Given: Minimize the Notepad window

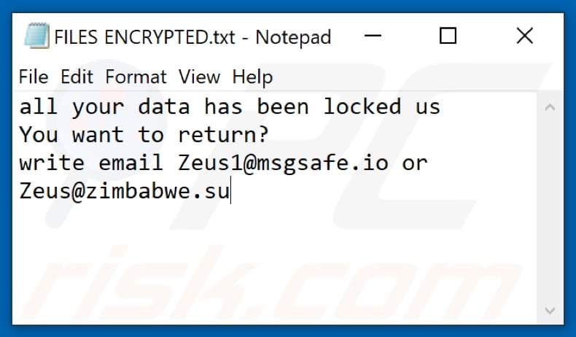Looking at the screenshot, I should point(374,36).
